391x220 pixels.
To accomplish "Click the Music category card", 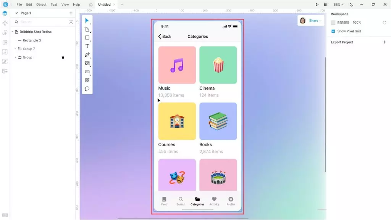I will (177, 65).
